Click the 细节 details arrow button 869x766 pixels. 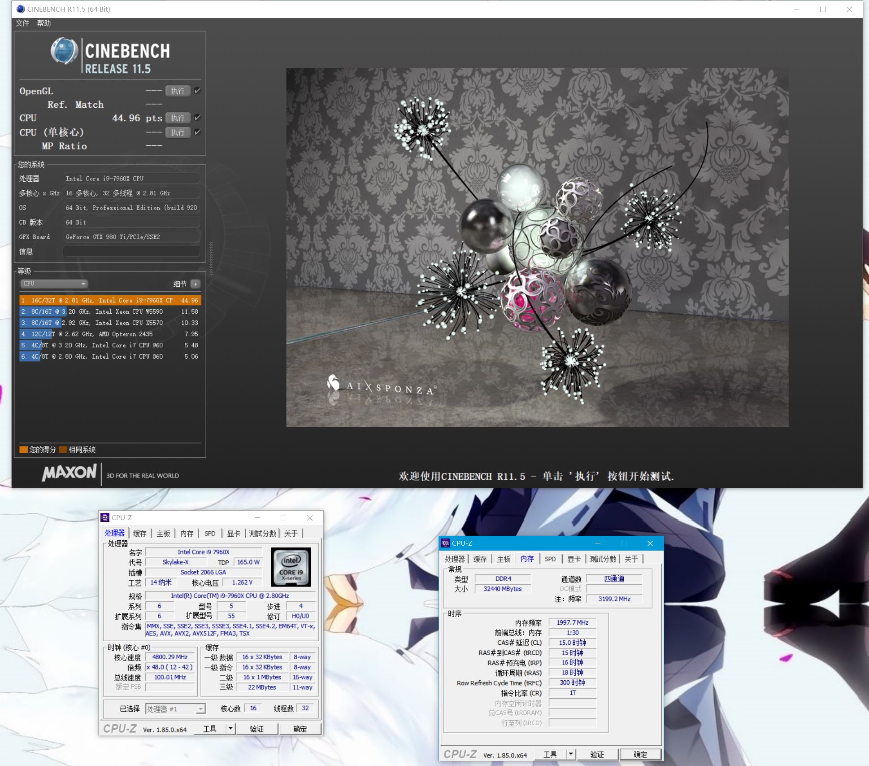tap(195, 284)
